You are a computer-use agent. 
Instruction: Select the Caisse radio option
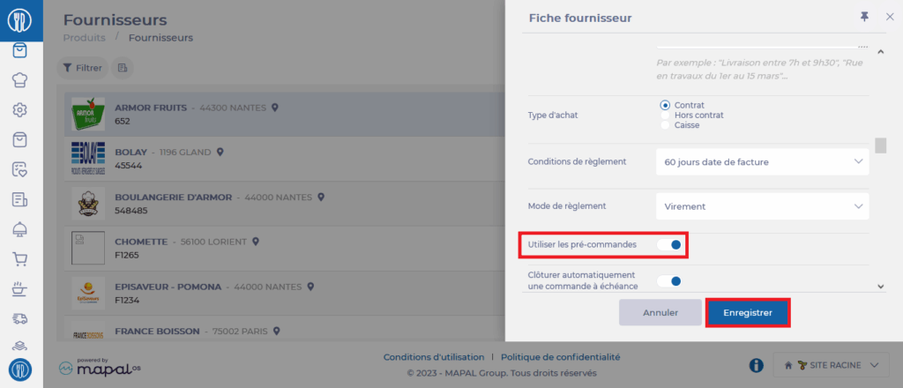666,126
